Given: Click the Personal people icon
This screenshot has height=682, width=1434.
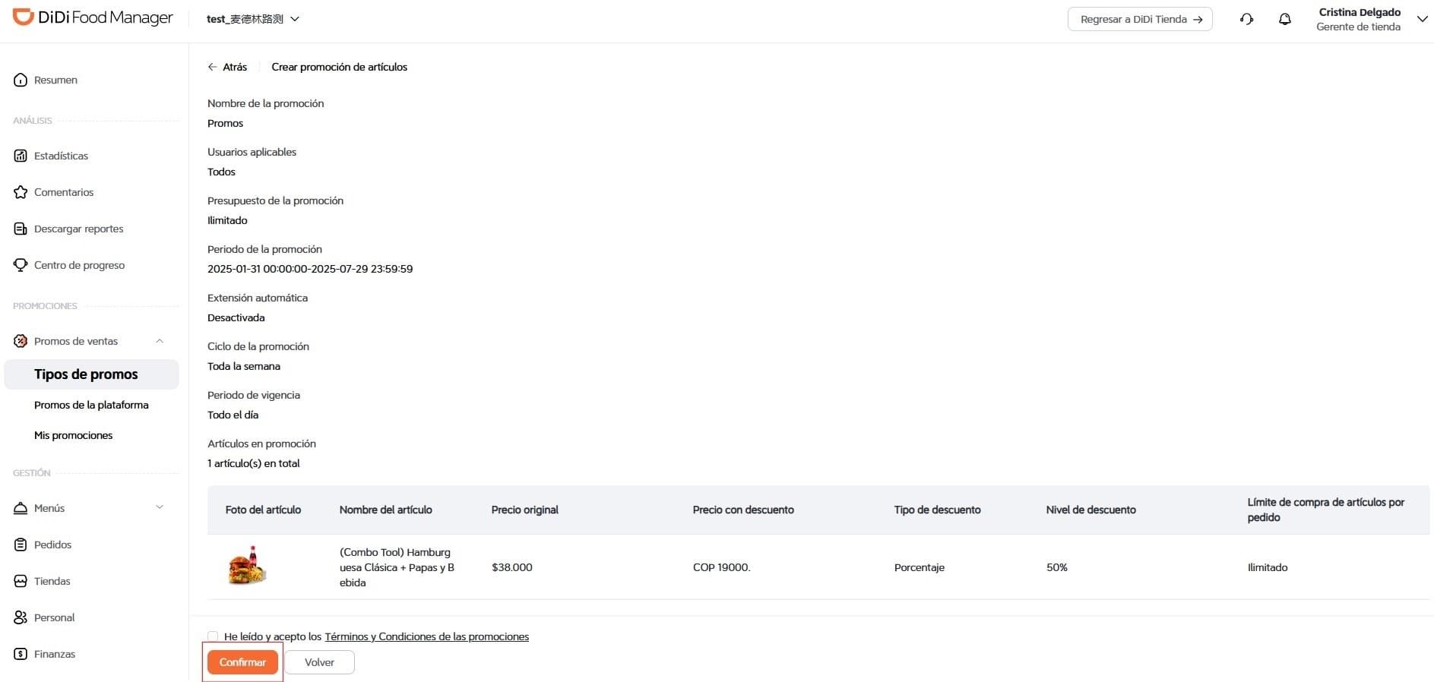Looking at the screenshot, I should point(21,617).
